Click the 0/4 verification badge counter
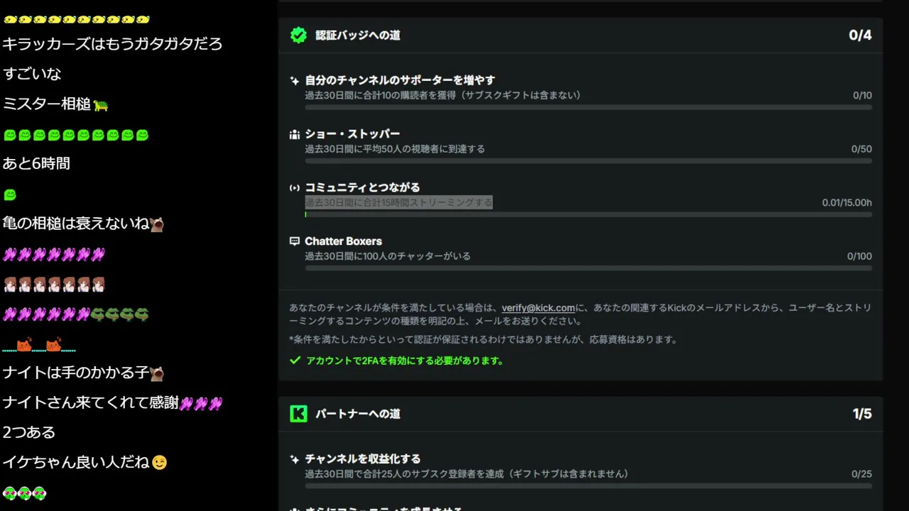Screen dimensions: 909x511 tap(860, 35)
